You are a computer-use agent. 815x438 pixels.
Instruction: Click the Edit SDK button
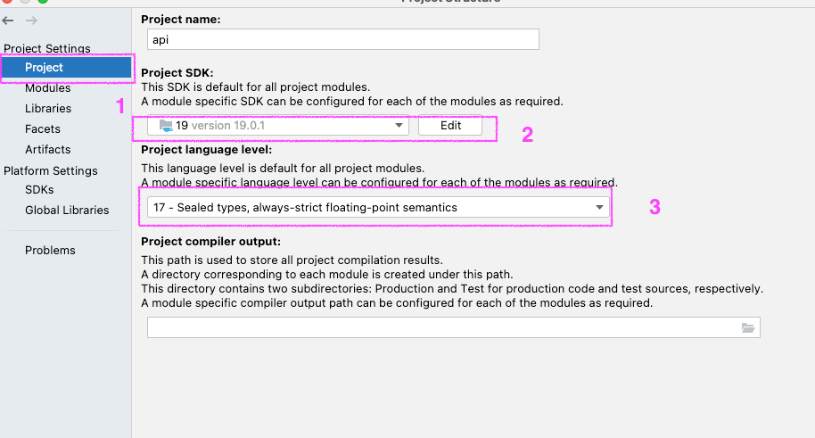point(450,126)
